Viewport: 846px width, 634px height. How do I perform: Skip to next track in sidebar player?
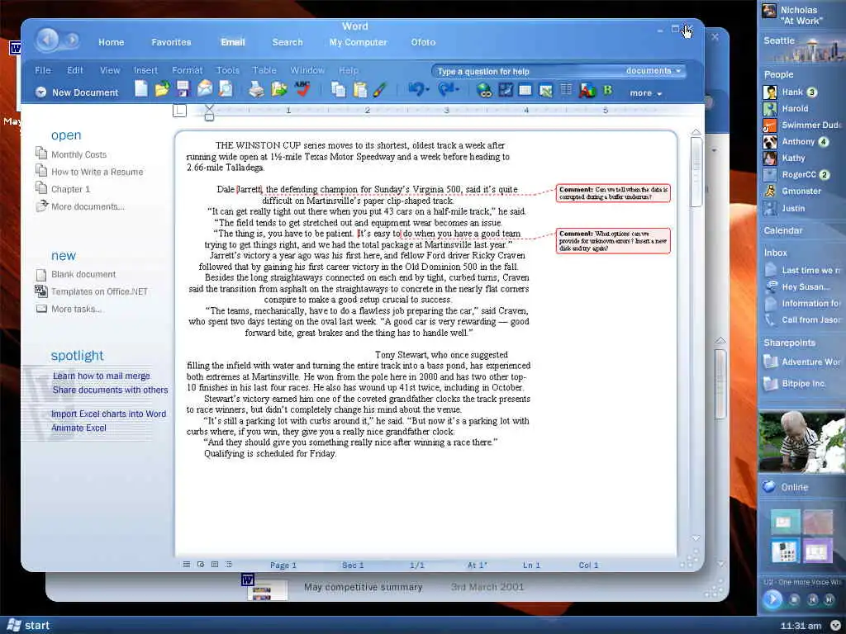[x=829, y=599]
